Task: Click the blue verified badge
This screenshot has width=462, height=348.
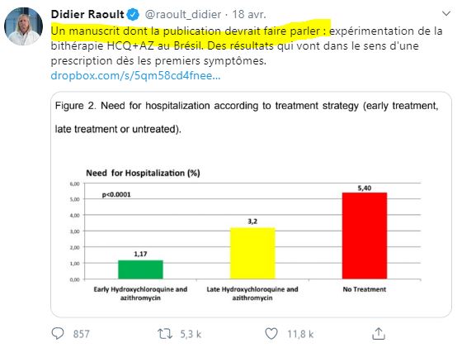Action: [133, 14]
